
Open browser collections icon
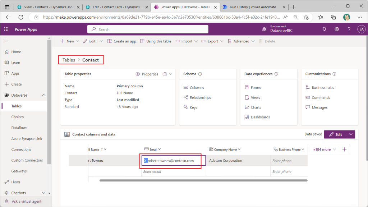pos(333,17)
